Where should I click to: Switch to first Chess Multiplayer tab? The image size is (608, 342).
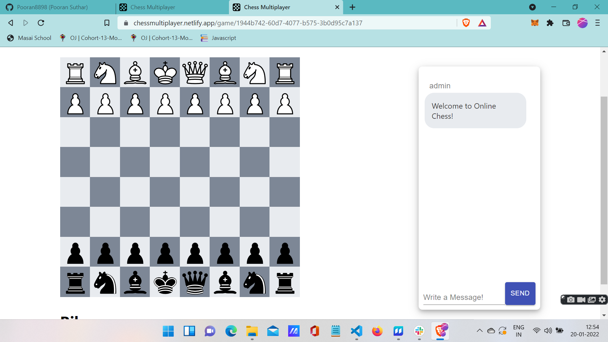tap(153, 7)
